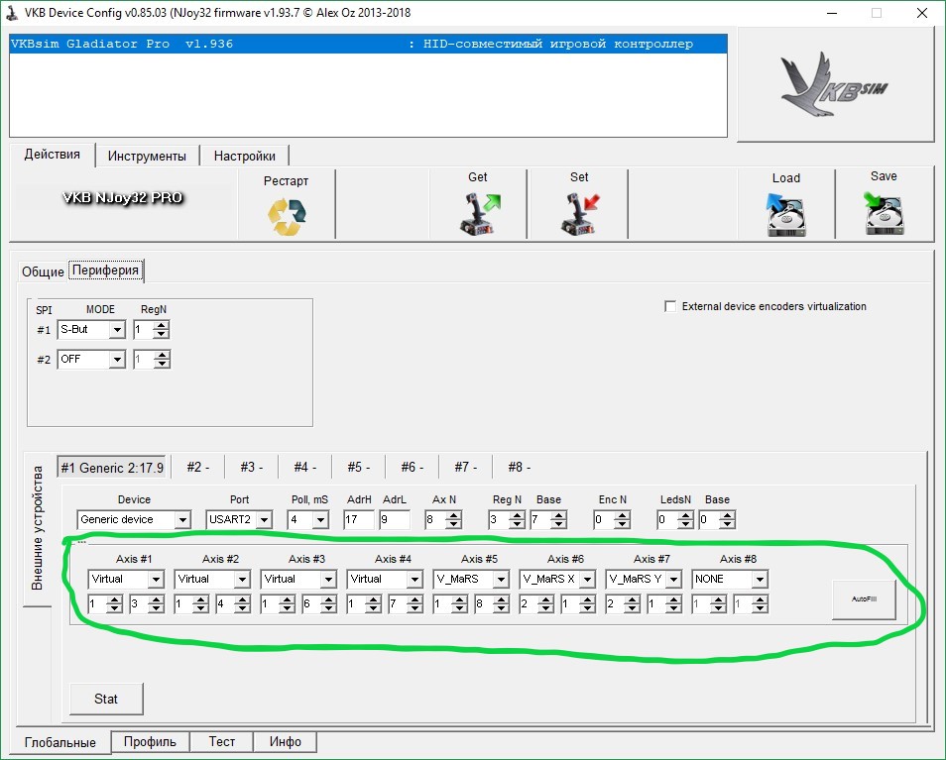Click the Save disk icon
Viewport: 946px width, 760px height.
click(883, 214)
